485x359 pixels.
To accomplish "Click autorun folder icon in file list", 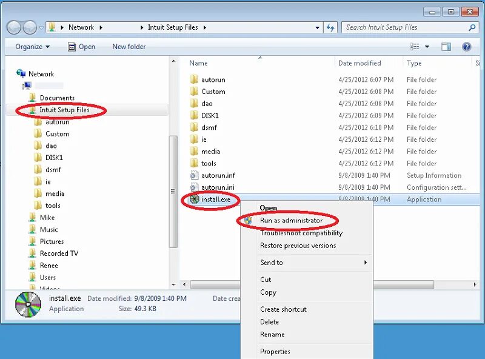I will tap(194, 79).
